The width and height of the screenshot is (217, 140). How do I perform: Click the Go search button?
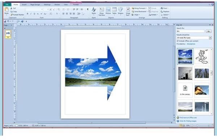(209, 31)
